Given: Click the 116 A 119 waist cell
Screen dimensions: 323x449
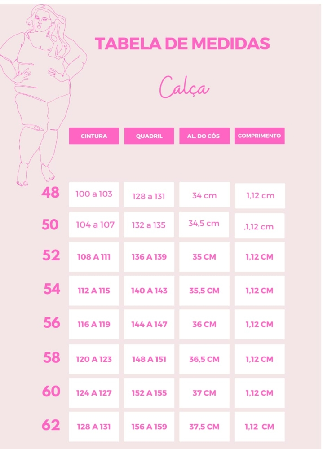Looking at the screenshot, I should (x=94, y=324).
